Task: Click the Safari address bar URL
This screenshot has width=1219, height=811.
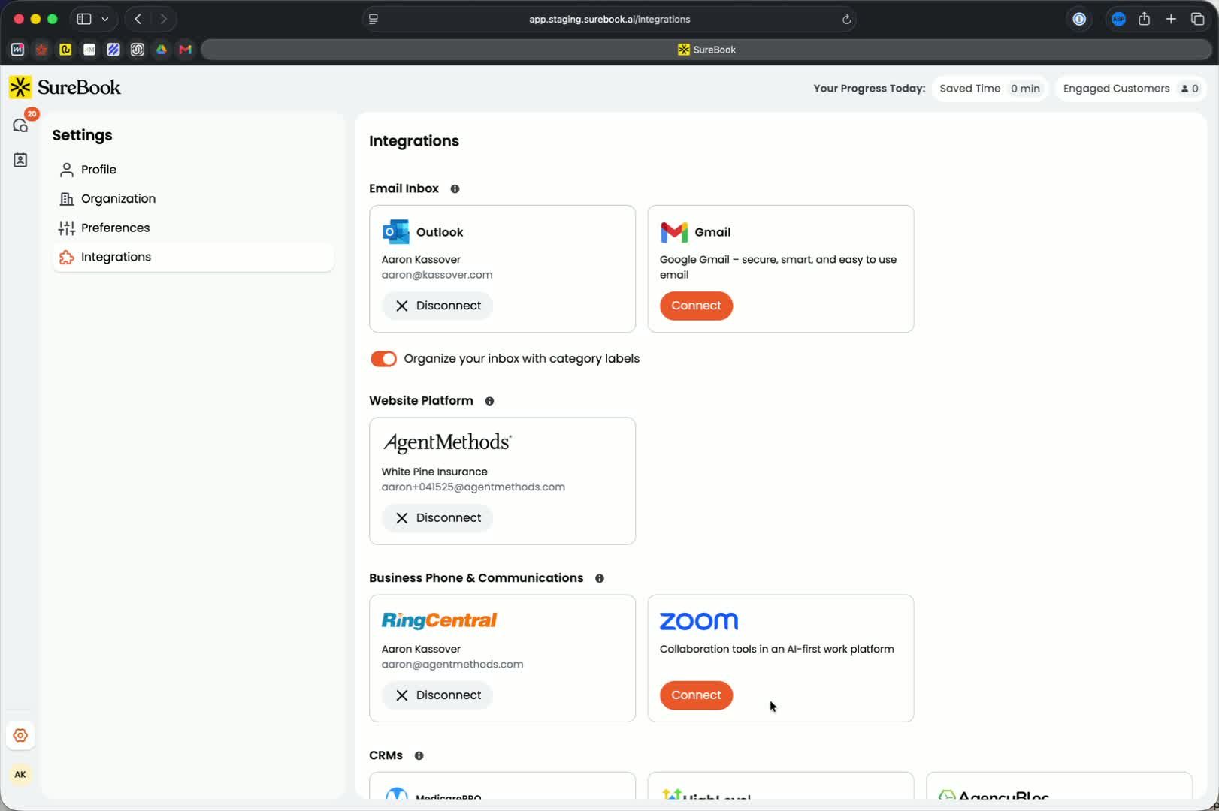Action: coord(609,20)
